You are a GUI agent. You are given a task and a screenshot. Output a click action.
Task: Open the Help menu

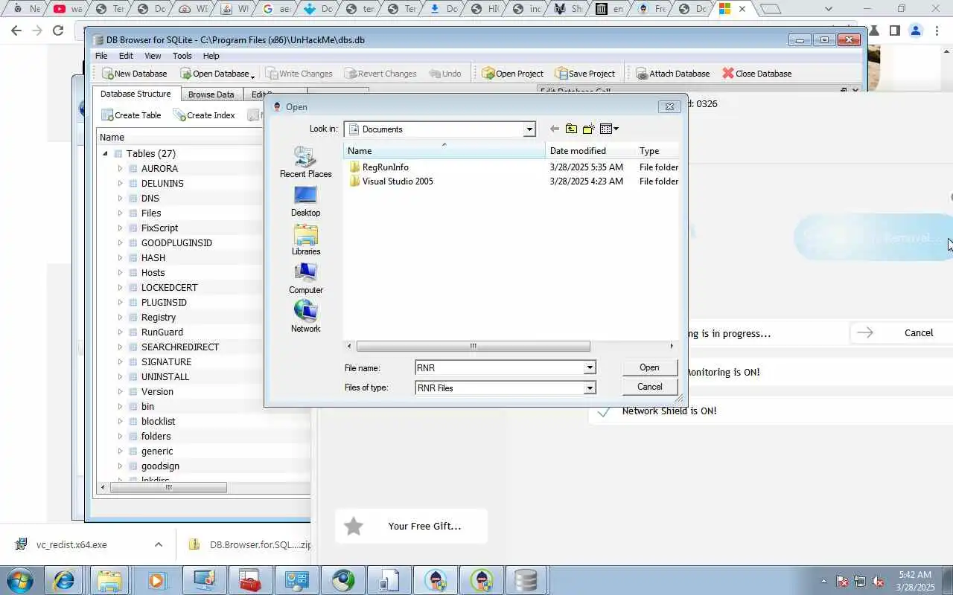pyautogui.click(x=211, y=56)
